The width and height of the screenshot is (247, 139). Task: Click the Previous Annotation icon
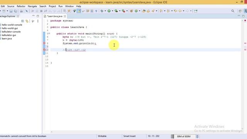(x=168, y=11)
